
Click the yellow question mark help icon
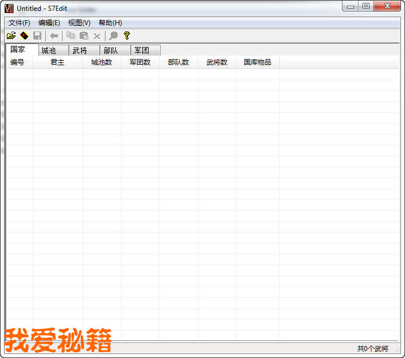click(127, 36)
